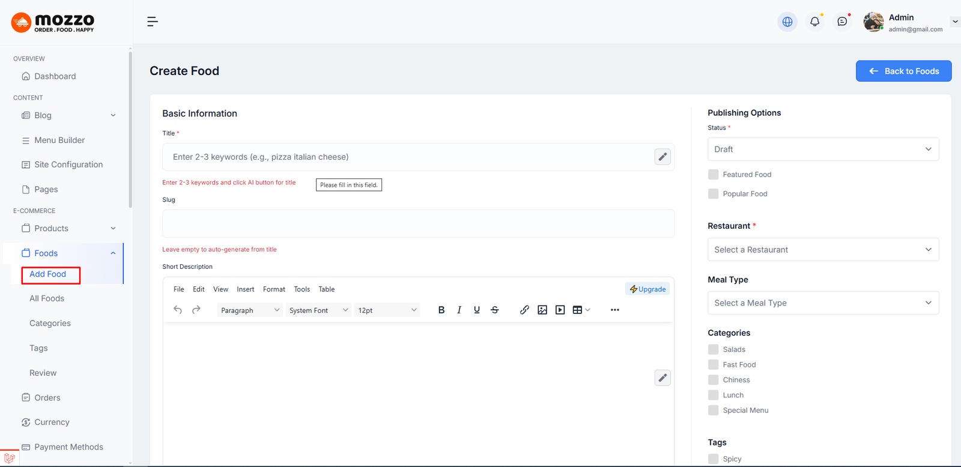Viewport: 961px width, 467px height.
Task: Click the AI pencil icon in Title field
Action: tap(662, 157)
